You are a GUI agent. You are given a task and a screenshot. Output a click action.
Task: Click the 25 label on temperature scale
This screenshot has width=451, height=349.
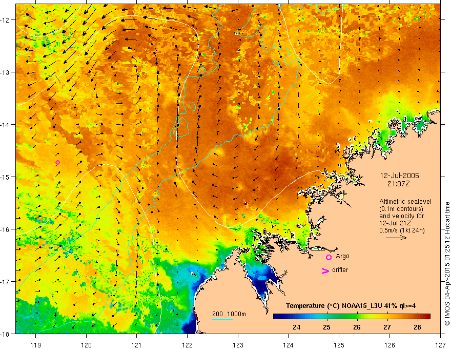click(x=326, y=327)
